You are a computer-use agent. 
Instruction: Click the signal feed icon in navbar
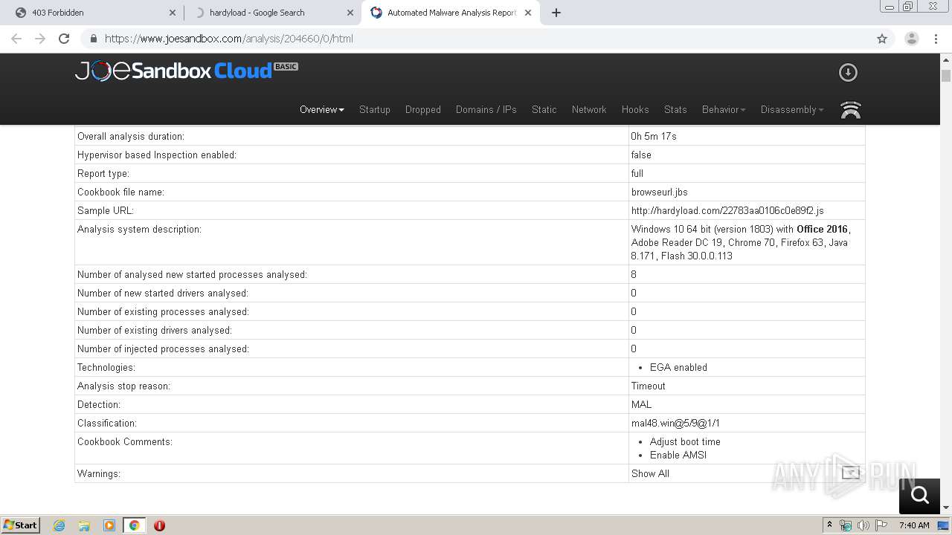click(850, 110)
